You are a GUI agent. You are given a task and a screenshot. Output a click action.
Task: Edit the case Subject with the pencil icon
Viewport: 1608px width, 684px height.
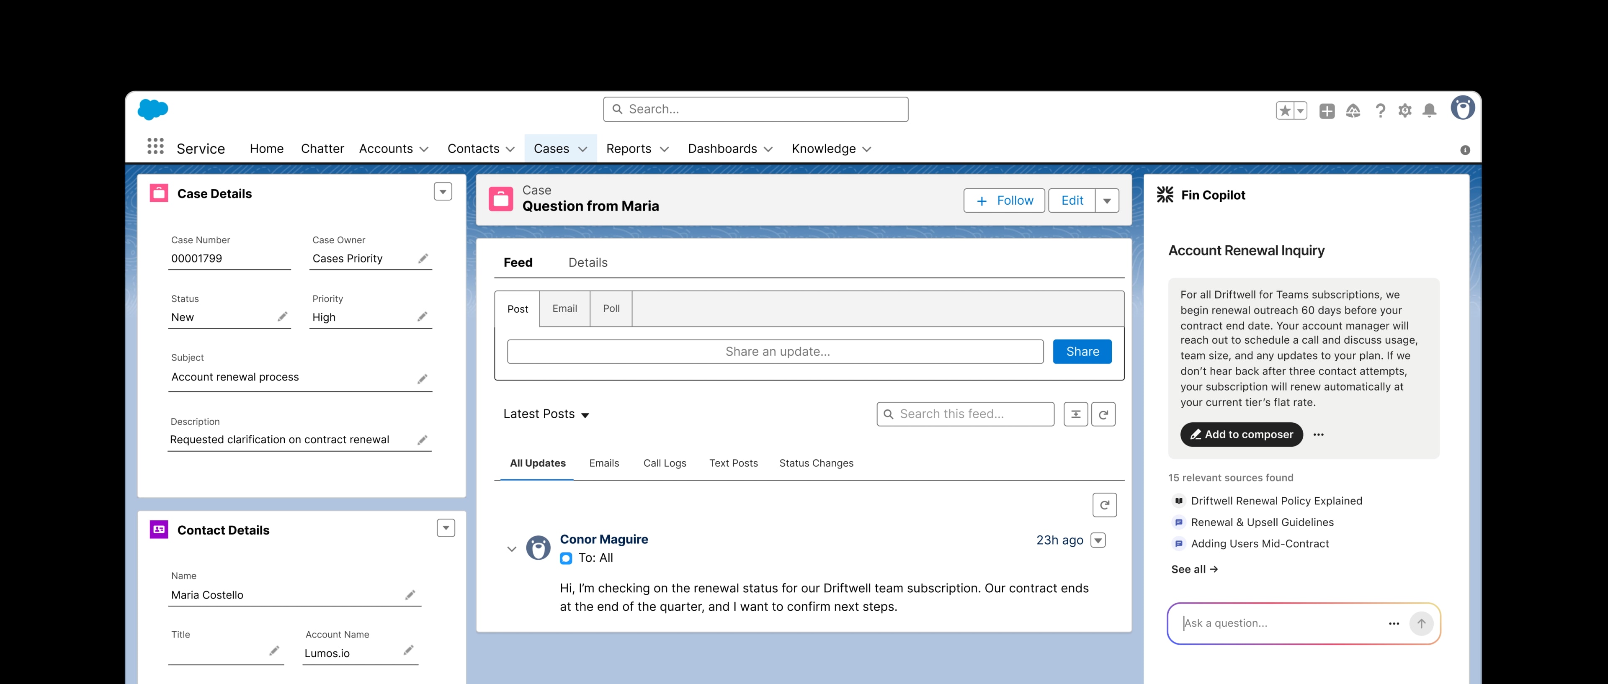tap(423, 379)
